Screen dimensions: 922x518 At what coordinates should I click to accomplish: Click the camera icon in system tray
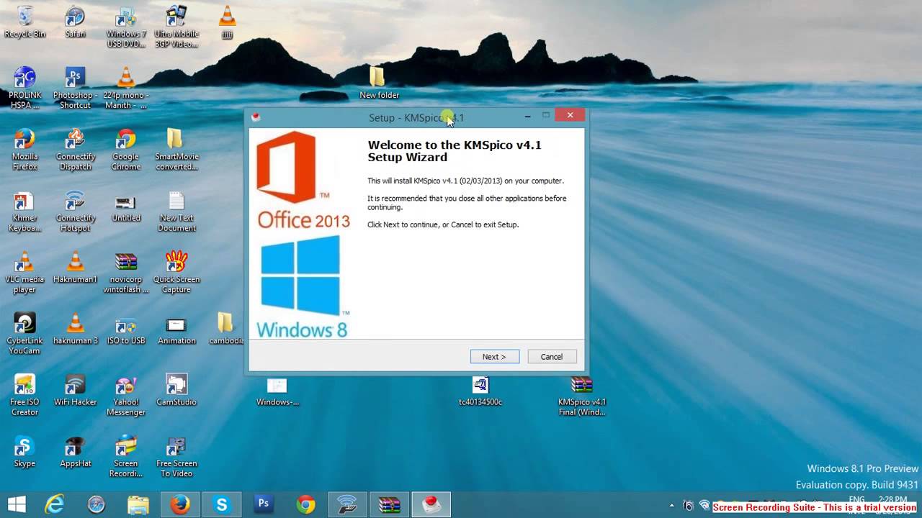tap(688, 506)
